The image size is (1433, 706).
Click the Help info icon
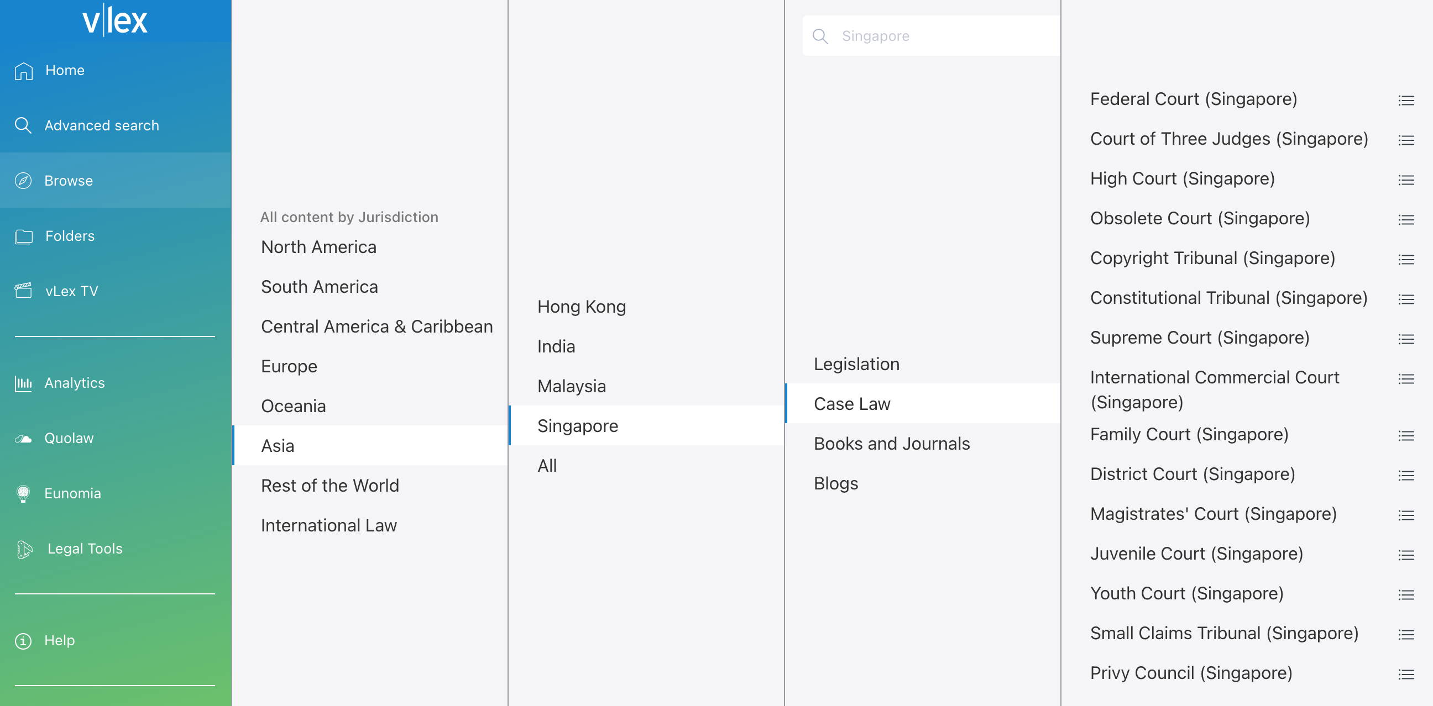point(23,641)
